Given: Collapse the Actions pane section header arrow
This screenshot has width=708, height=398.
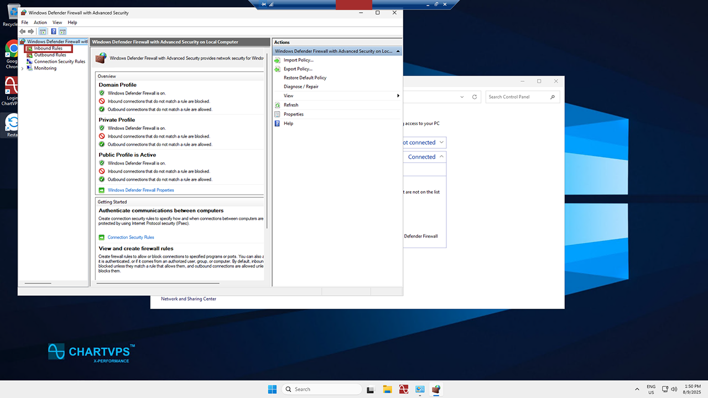Looking at the screenshot, I should coord(398,51).
